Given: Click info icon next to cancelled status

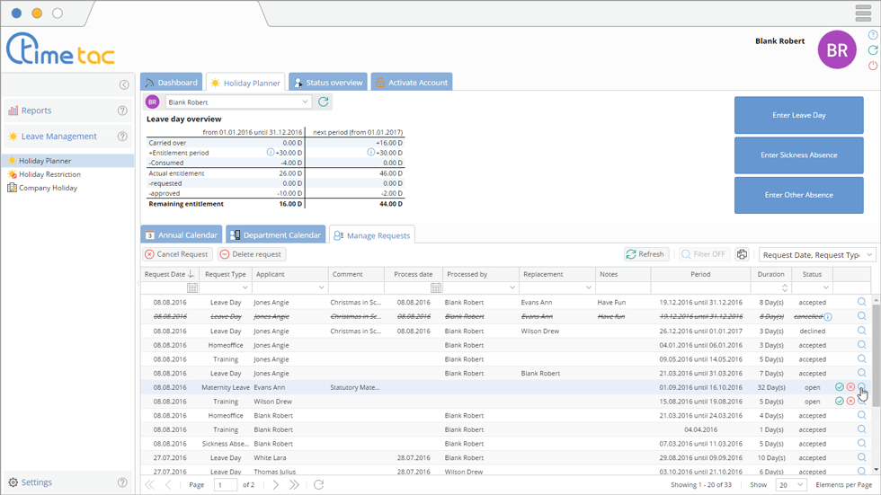Looking at the screenshot, I should click(828, 317).
